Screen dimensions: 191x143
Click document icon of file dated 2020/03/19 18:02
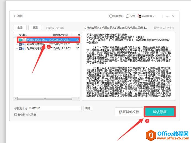(24, 48)
